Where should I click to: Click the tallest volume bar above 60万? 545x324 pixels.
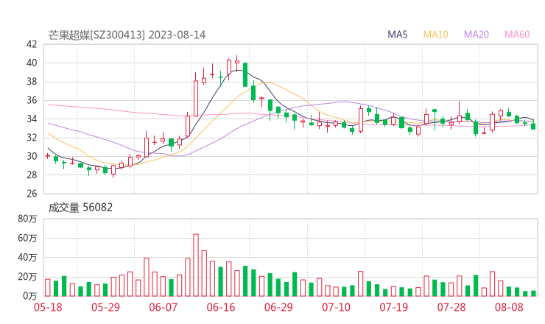(196, 265)
